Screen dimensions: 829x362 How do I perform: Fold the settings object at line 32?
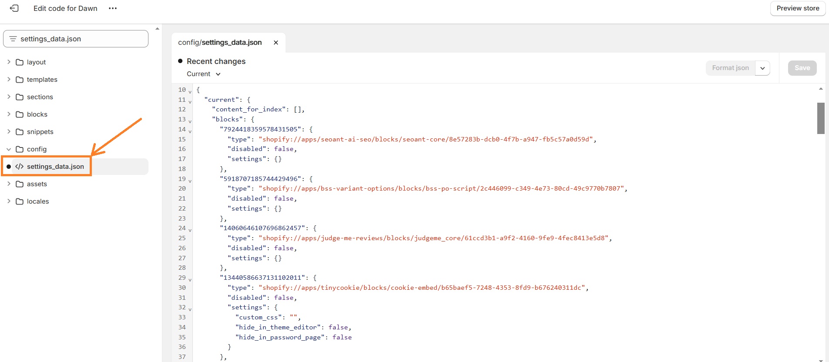coord(190,309)
